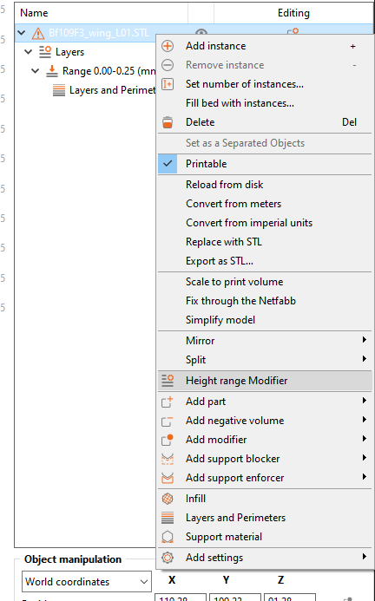Select Reload from disk
375x601 pixels.
click(x=225, y=185)
